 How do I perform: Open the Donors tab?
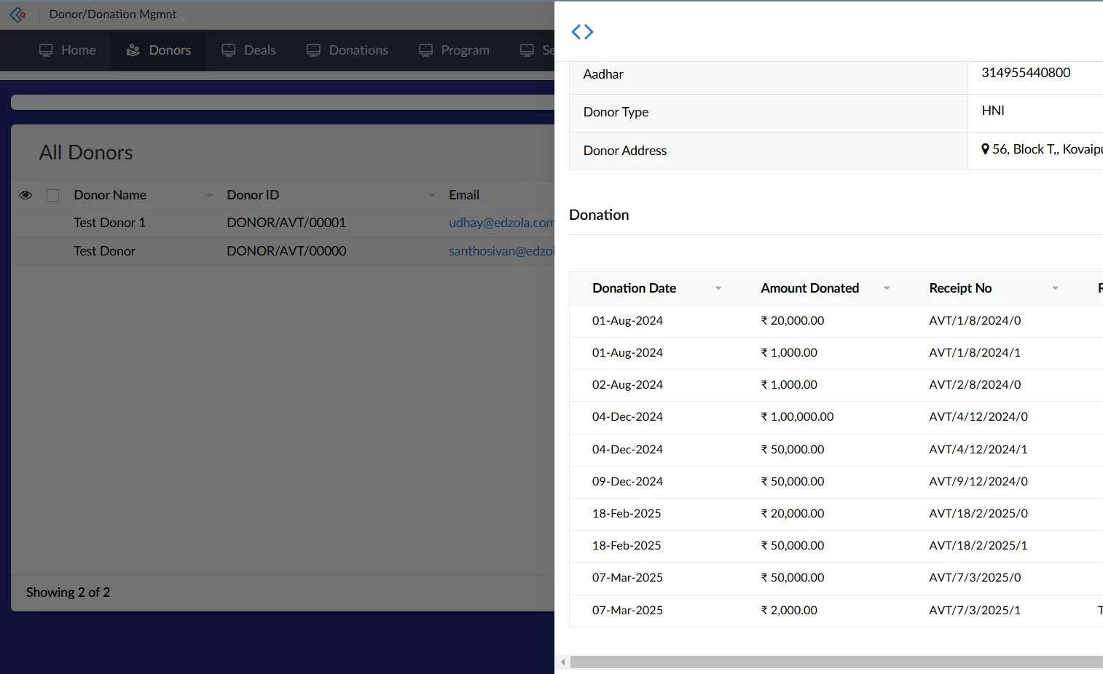pyautogui.click(x=158, y=50)
